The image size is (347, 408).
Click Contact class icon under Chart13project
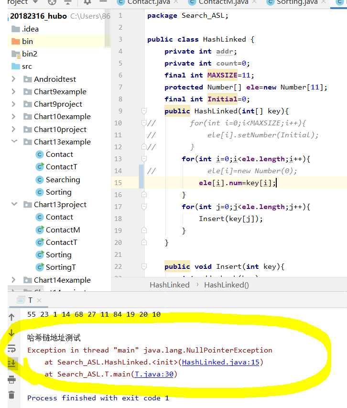coord(40,217)
